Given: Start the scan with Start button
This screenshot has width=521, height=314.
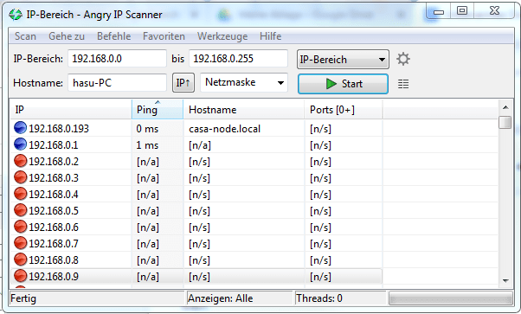Looking at the screenshot, I should (x=343, y=84).
